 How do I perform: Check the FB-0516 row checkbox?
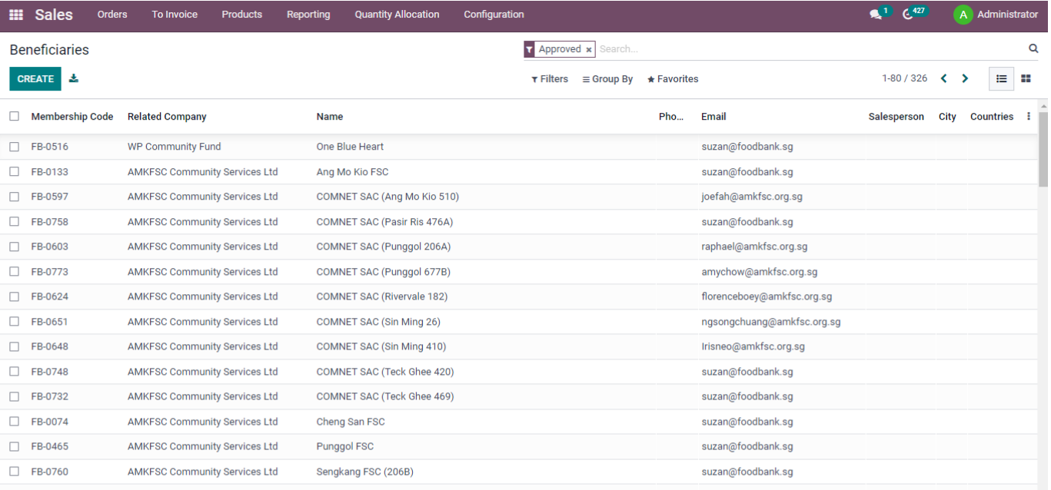15,147
